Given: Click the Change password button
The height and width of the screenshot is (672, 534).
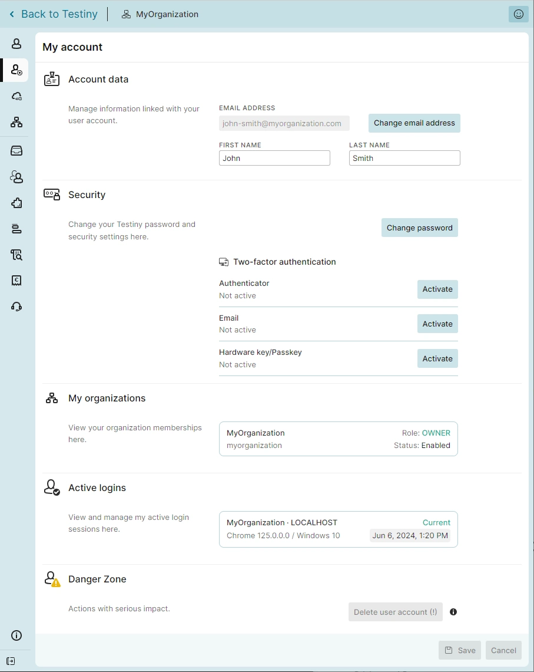Looking at the screenshot, I should [419, 228].
